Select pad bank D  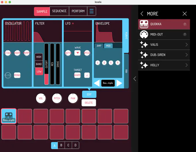tap(76, 145)
